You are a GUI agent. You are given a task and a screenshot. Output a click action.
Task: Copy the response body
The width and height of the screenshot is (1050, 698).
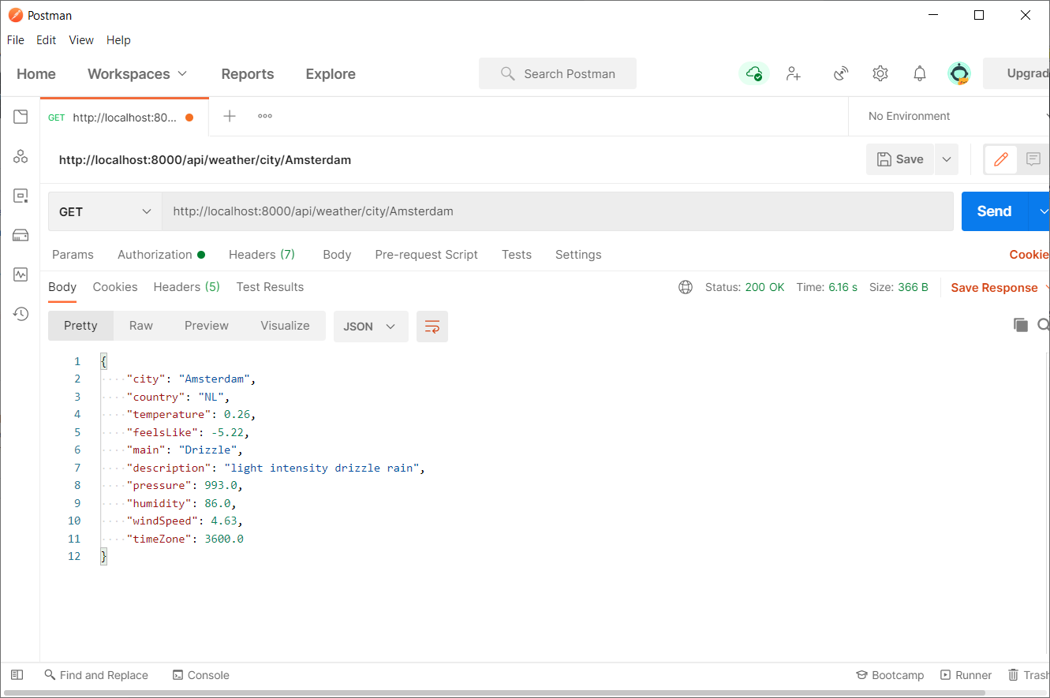[x=1021, y=324]
